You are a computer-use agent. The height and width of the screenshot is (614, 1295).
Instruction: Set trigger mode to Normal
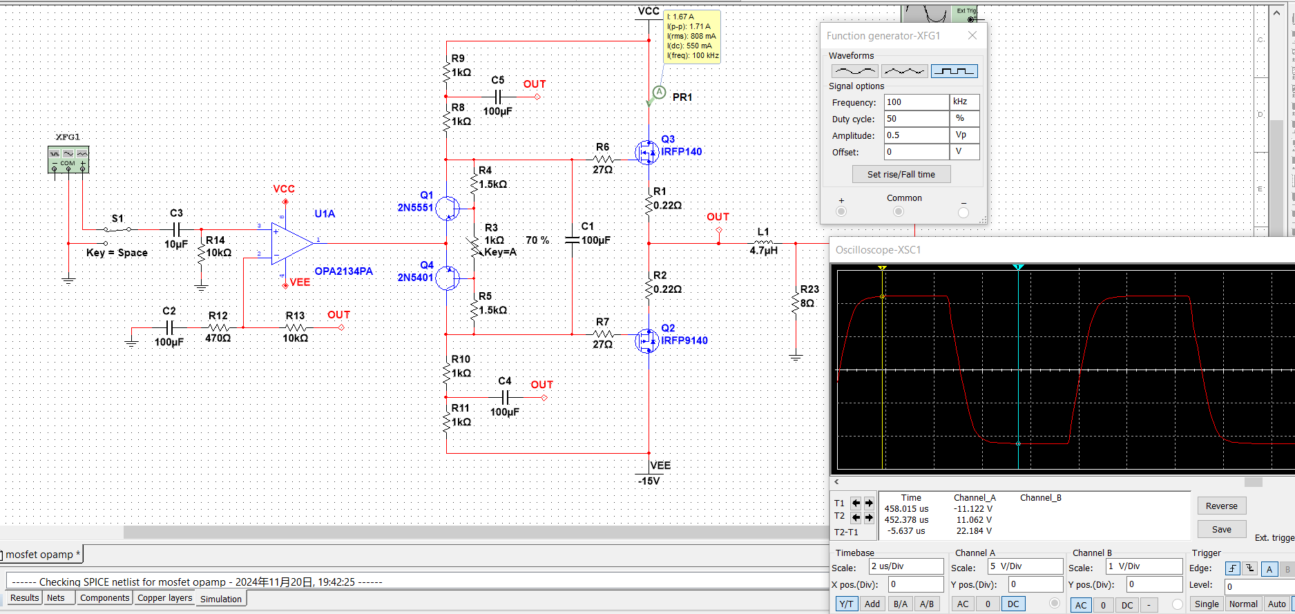pos(1243,604)
